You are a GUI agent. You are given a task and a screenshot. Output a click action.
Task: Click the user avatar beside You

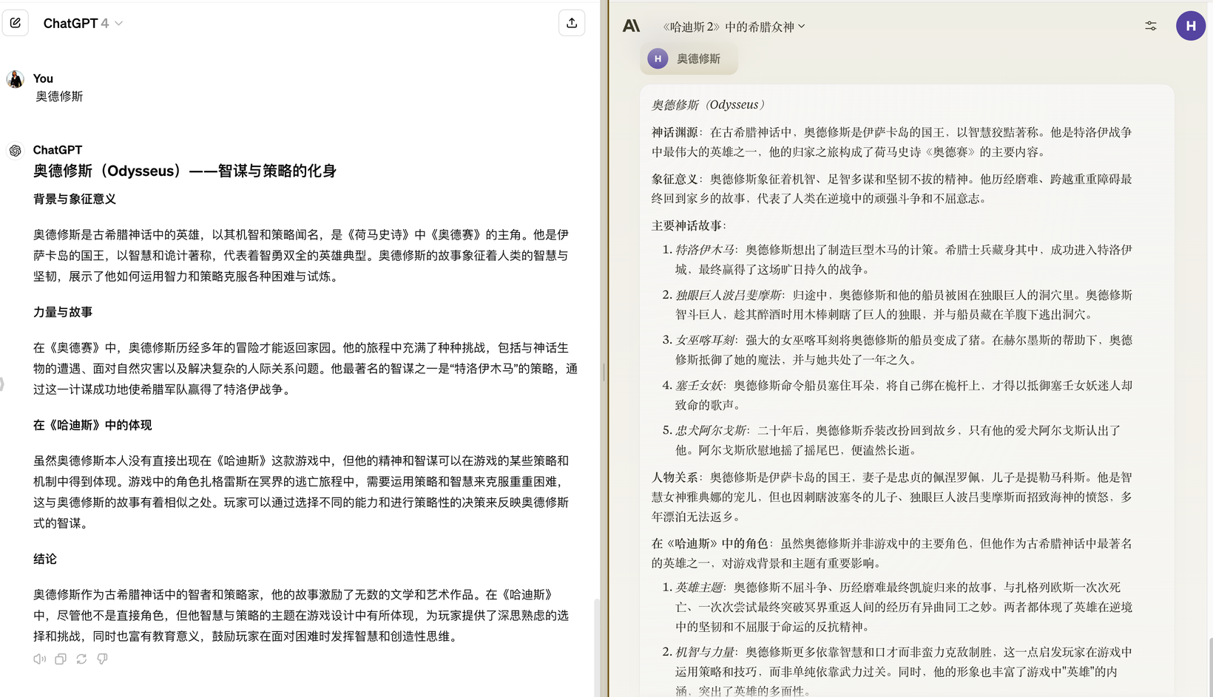click(16, 79)
